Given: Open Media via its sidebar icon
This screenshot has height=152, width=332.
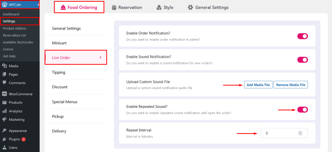Looking at the screenshot, I should tap(5, 66).
